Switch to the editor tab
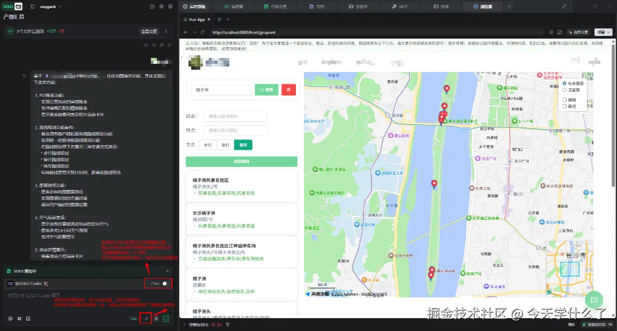 (234, 6)
